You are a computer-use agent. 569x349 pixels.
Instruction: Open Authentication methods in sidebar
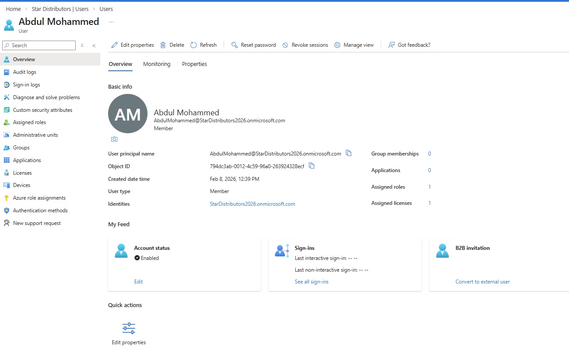(40, 211)
